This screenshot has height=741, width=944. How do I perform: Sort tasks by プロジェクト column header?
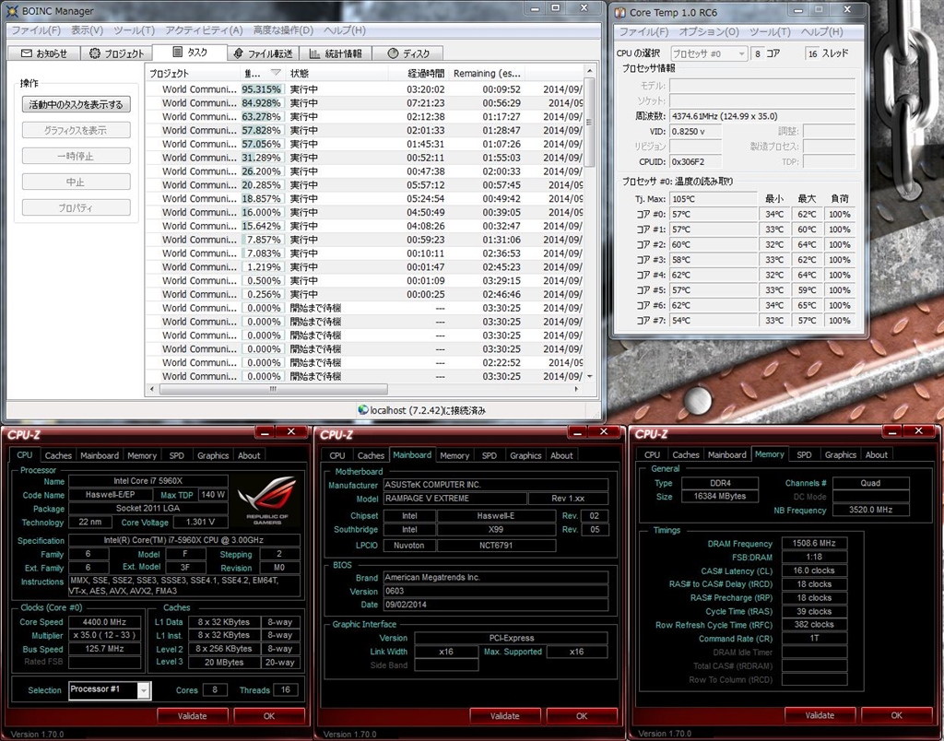point(194,73)
